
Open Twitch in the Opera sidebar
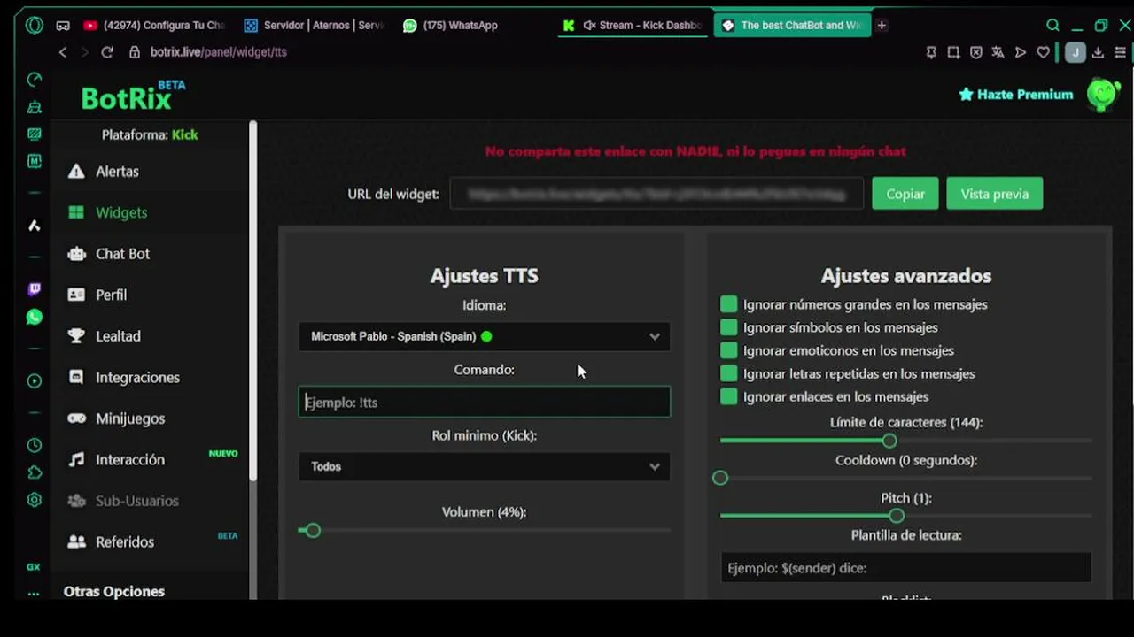click(35, 289)
